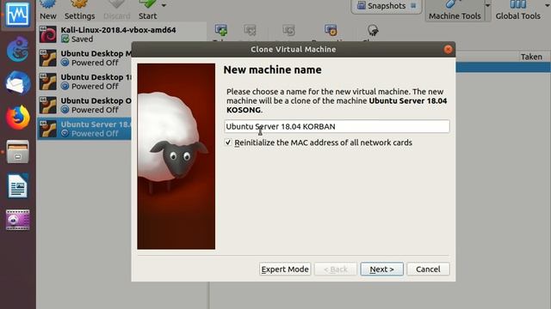Open the Start button dropdown arrow
This screenshot has height=309, width=551.
164,5
